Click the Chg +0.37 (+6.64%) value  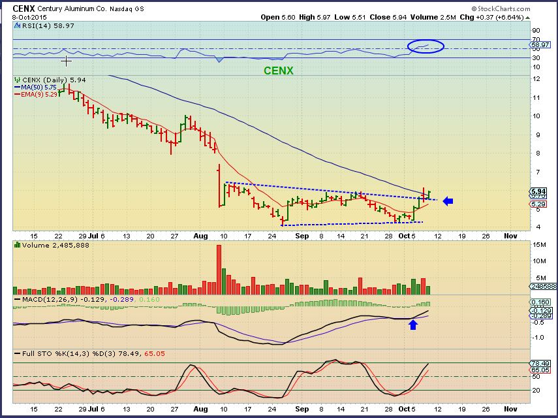click(492, 17)
